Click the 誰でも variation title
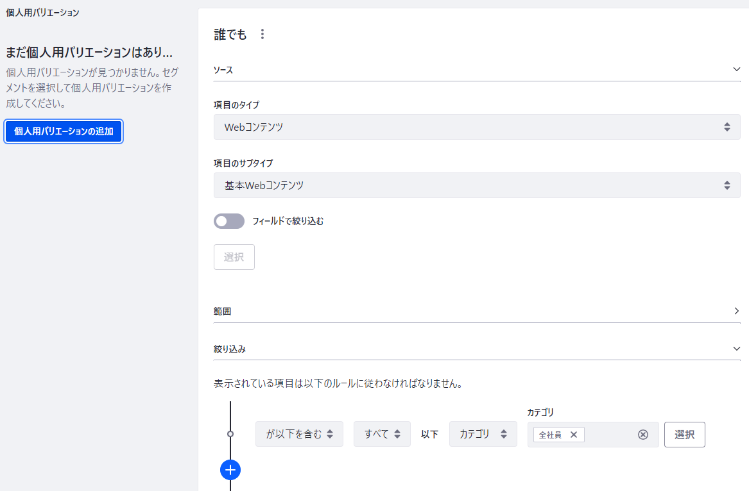Viewport: 749px width, 491px height. [x=230, y=35]
